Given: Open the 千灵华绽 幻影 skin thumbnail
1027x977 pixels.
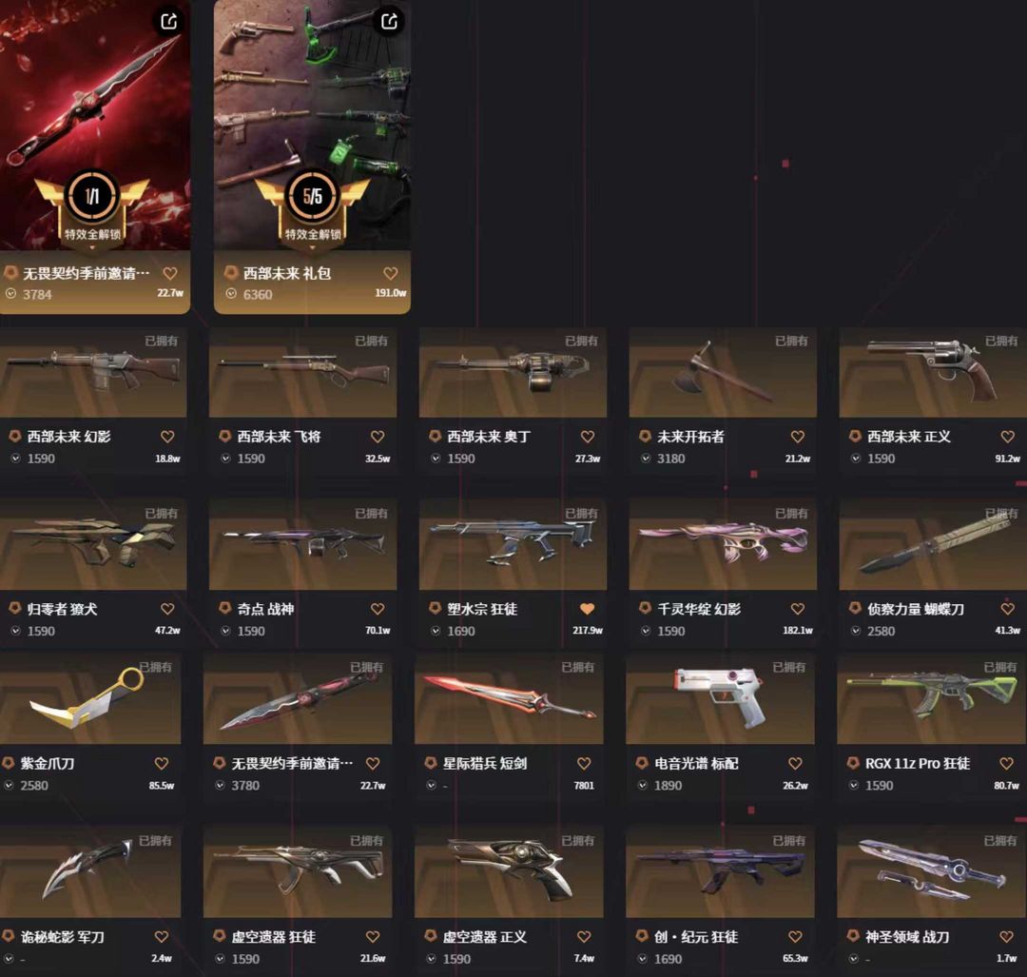Looking at the screenshot, I should (723, 544).
